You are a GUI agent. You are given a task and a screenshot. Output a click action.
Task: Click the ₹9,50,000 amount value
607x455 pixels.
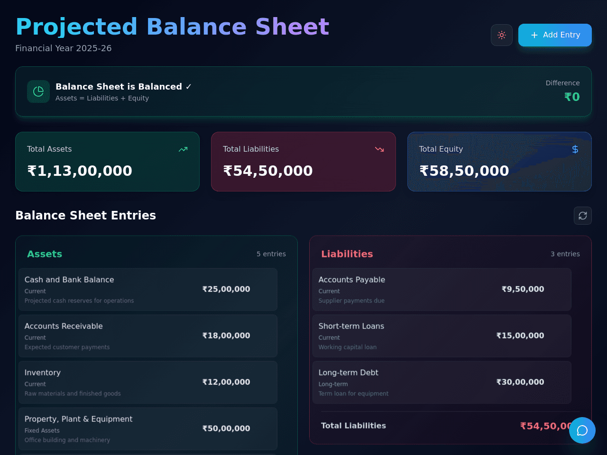click(523, 289)
